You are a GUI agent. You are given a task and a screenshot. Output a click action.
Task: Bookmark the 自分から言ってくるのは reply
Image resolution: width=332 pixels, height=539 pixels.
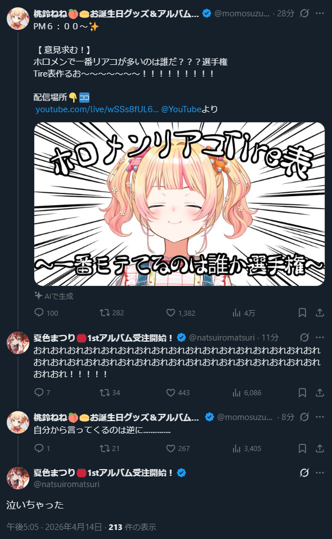click(x=302, y=448)
